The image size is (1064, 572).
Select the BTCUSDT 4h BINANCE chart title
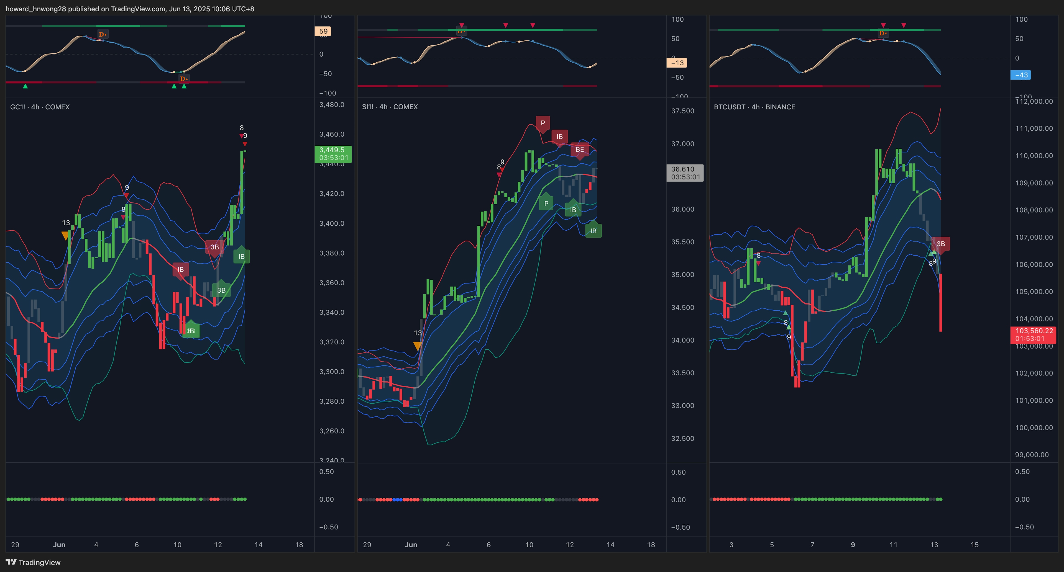754,107
